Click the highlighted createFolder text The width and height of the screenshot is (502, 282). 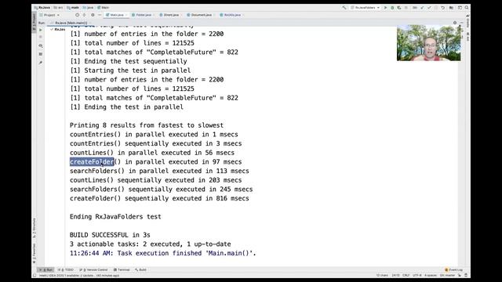(x=92, y=162)
